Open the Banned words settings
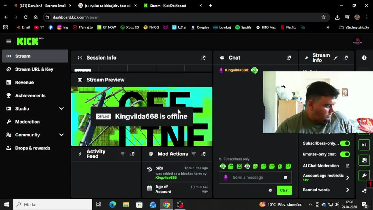This screenshot has height=210, width=373. click(326, 190)
